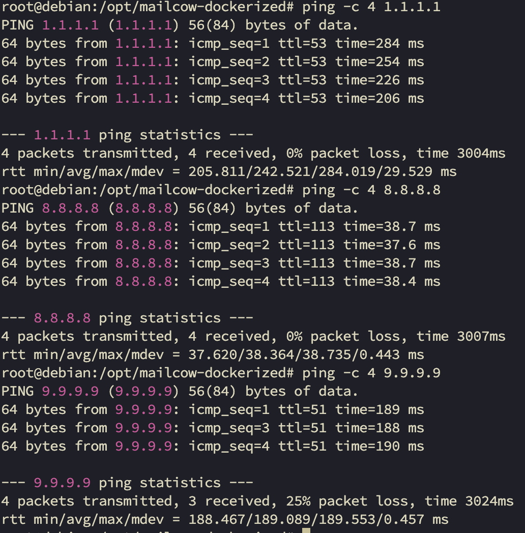Click the 'ping -c 4 1.1.1.1' command text
This screenshot has width=525, height=533.
371,7
